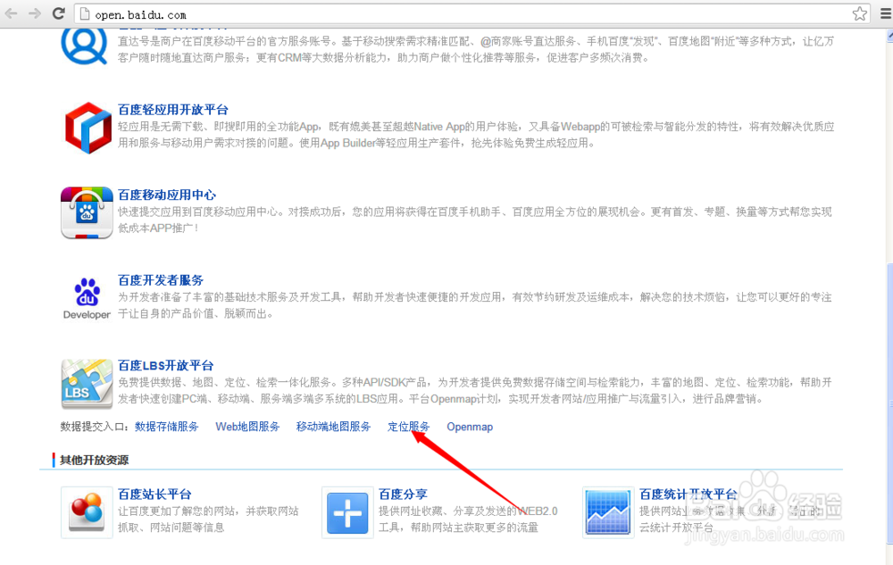
Task: Reload the page with refresh icon
Action: [59, 13]
